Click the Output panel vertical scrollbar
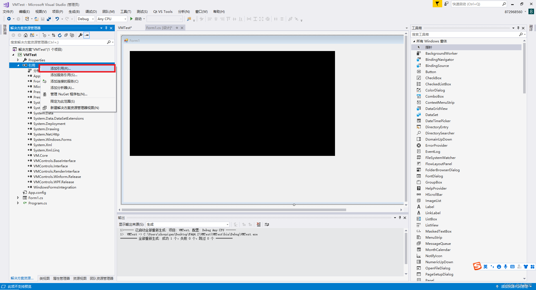 click(x=406, y=248)
